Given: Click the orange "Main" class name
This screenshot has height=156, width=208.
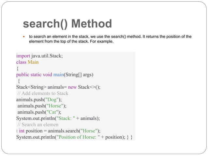Looking at the screenshot, I should pos(33,62).
